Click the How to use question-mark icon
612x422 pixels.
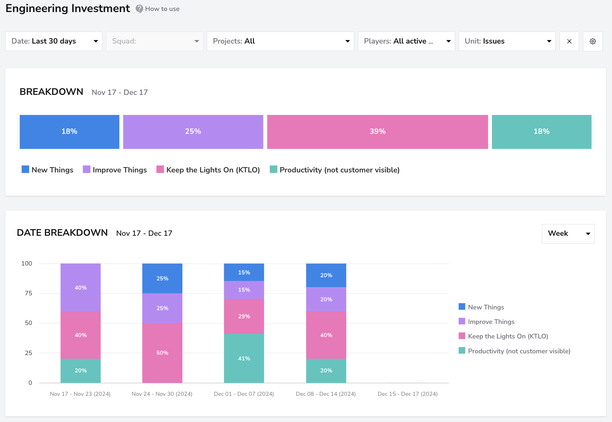point(140,9)
